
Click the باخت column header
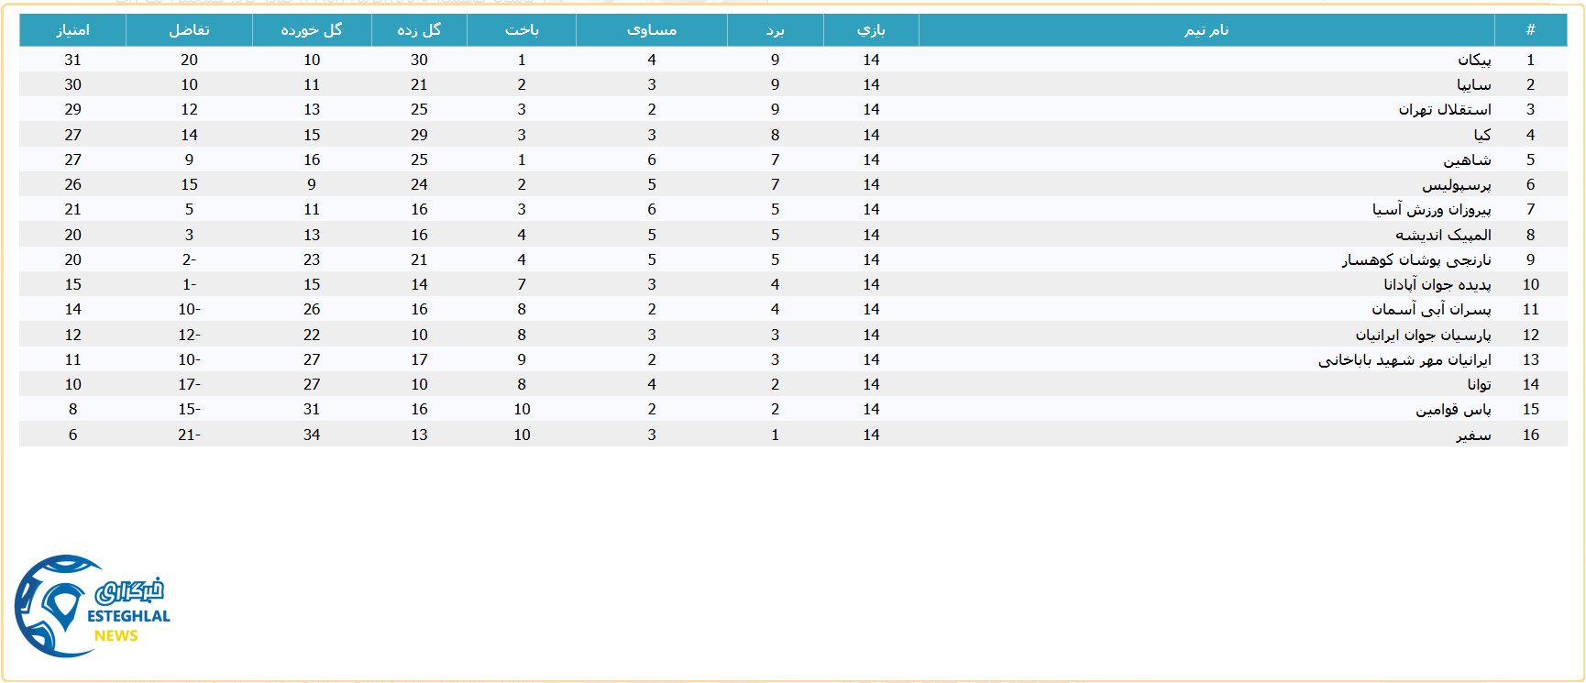pos(522,30)
